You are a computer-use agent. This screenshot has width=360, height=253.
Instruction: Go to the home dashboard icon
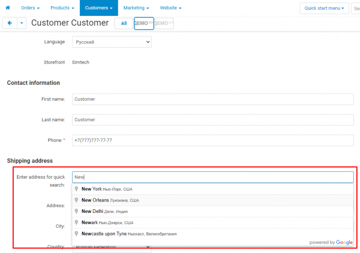[x=8, y=8]
